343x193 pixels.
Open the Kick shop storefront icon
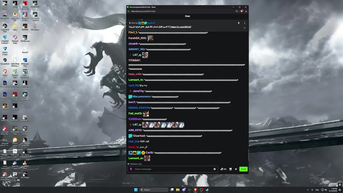pos(230,169)
